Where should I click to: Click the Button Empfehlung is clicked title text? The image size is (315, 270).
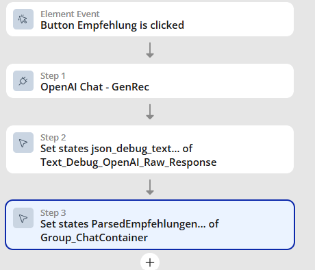[112, 25]
